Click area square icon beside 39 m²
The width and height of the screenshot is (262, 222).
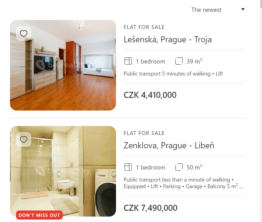coord(179,61)
